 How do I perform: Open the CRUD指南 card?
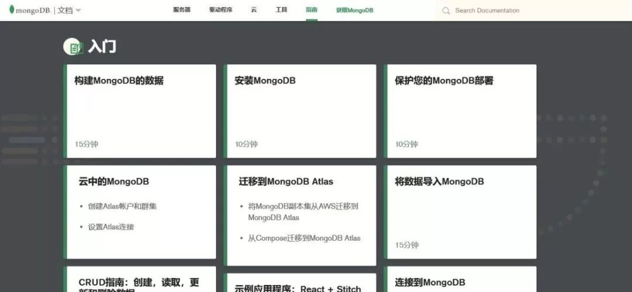click(x=139, y=279)
